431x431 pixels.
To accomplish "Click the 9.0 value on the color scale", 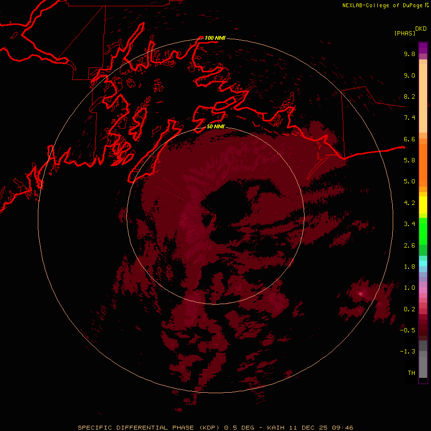I will (409, 75).
